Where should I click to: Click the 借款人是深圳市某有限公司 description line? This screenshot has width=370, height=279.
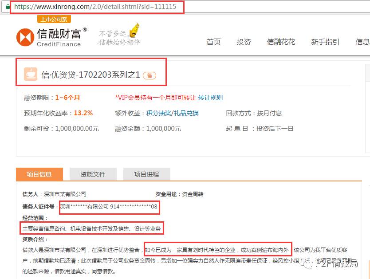[185, 250]
